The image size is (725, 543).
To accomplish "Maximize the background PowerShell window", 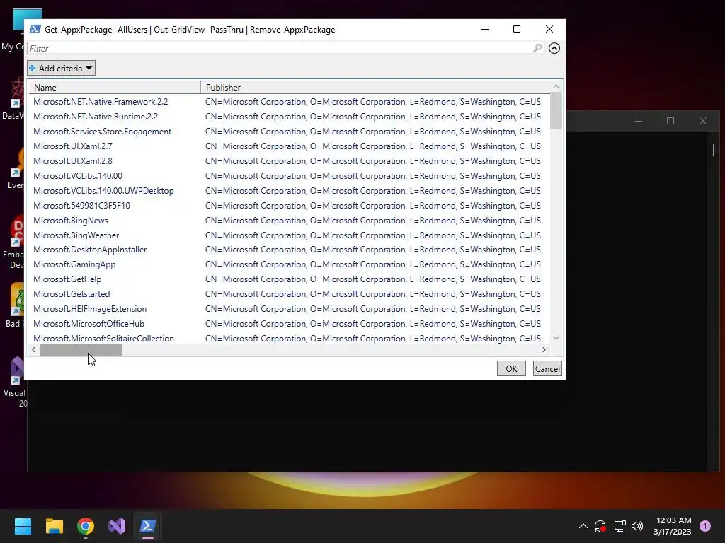I will [670, 121].
